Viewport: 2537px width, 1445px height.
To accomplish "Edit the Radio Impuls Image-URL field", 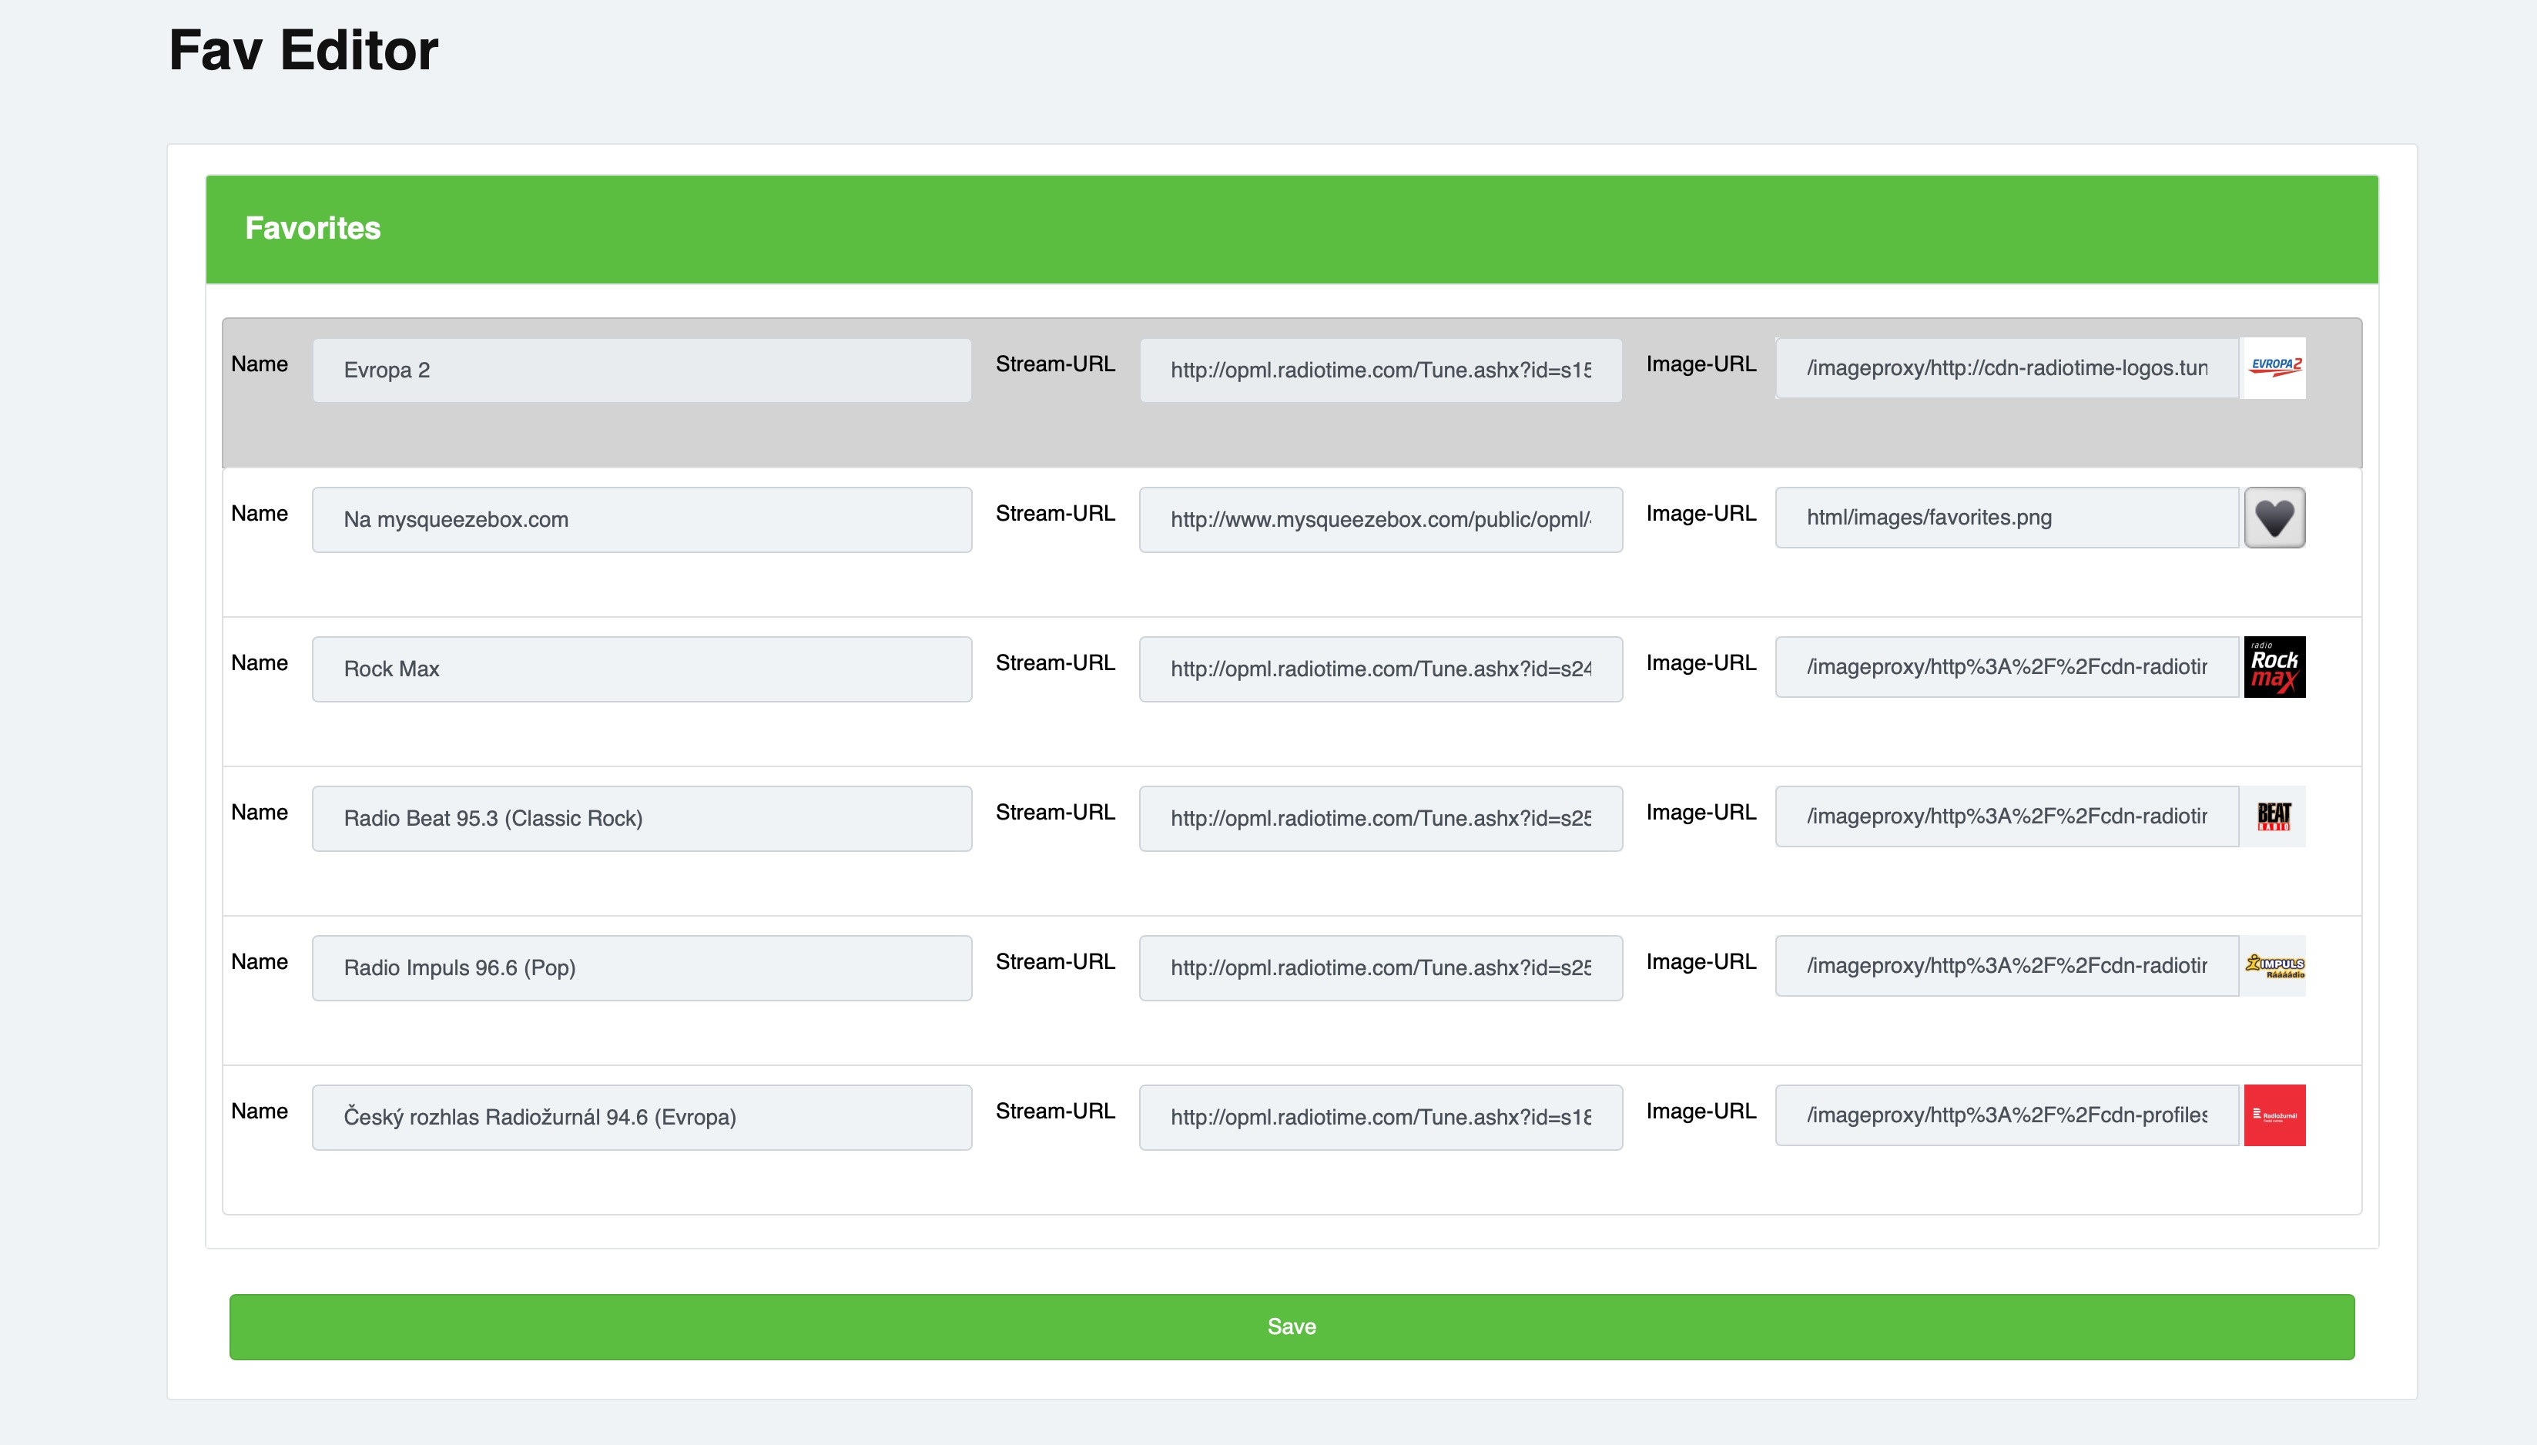I will 2006,966.
